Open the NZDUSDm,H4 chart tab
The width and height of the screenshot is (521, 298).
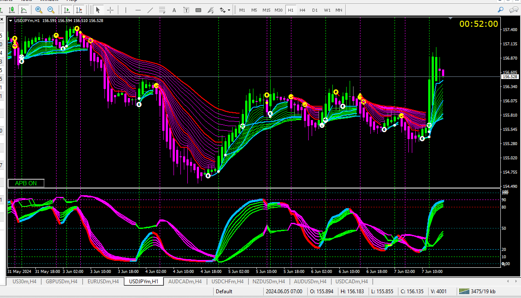[x=268, y=282]
